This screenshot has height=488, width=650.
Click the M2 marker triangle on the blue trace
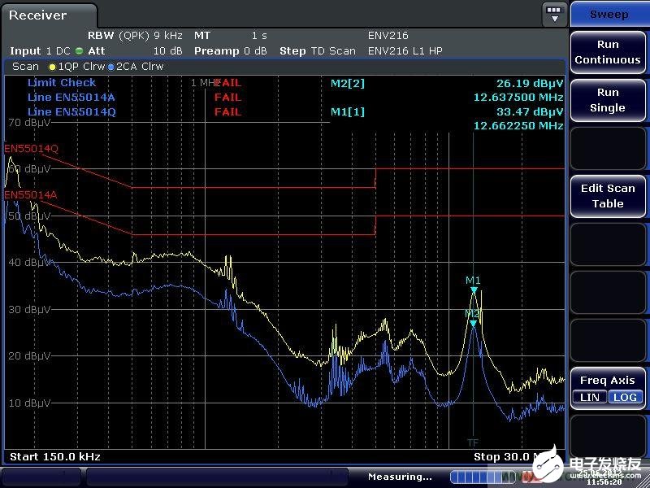tap(473, 323)
